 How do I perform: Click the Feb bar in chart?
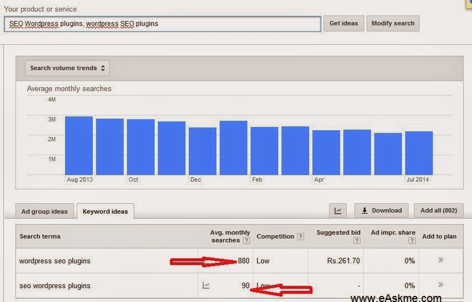(264, 151)
